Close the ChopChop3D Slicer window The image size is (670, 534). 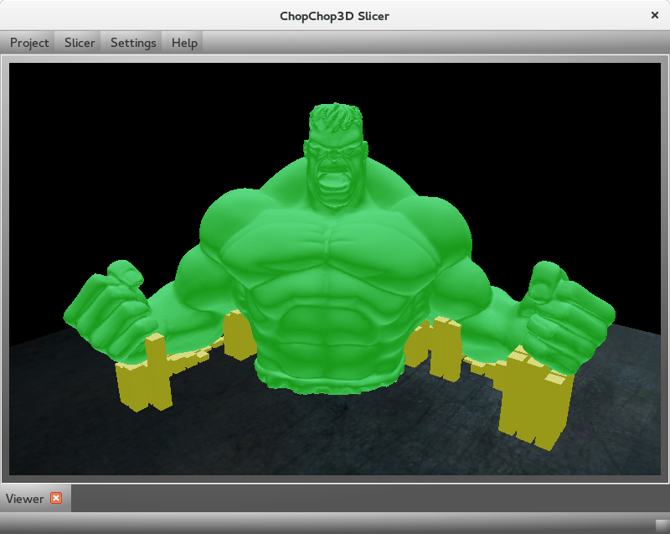tap(654, 15)
